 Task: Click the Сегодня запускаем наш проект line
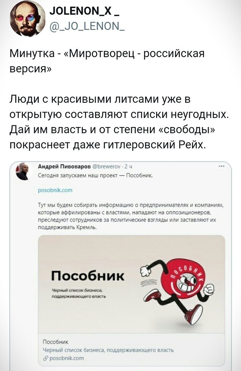click(x=96, y=176)
